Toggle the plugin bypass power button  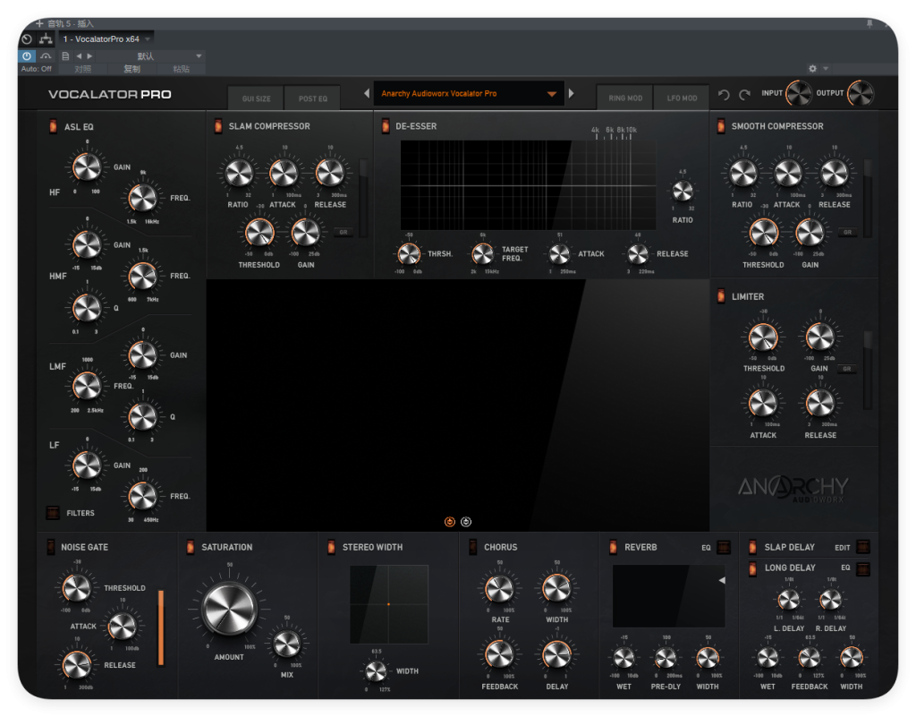(27, 56)
